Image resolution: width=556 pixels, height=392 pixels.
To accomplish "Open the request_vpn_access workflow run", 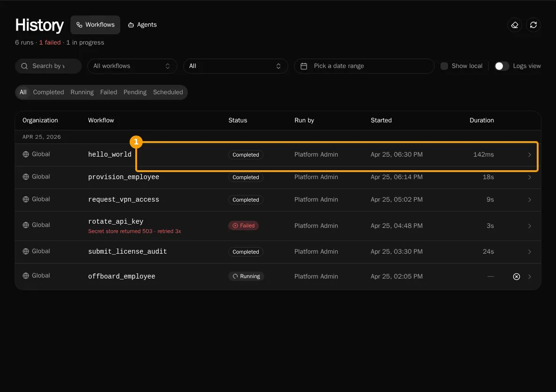I will click(x=278, y=200).
